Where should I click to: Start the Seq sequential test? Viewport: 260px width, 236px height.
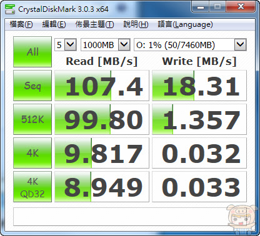tap(32, 86)
